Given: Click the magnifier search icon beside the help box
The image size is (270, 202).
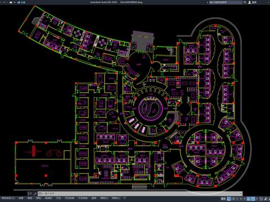Looking at the screenshot, I should pyautogui.click(x=245, y=2).
